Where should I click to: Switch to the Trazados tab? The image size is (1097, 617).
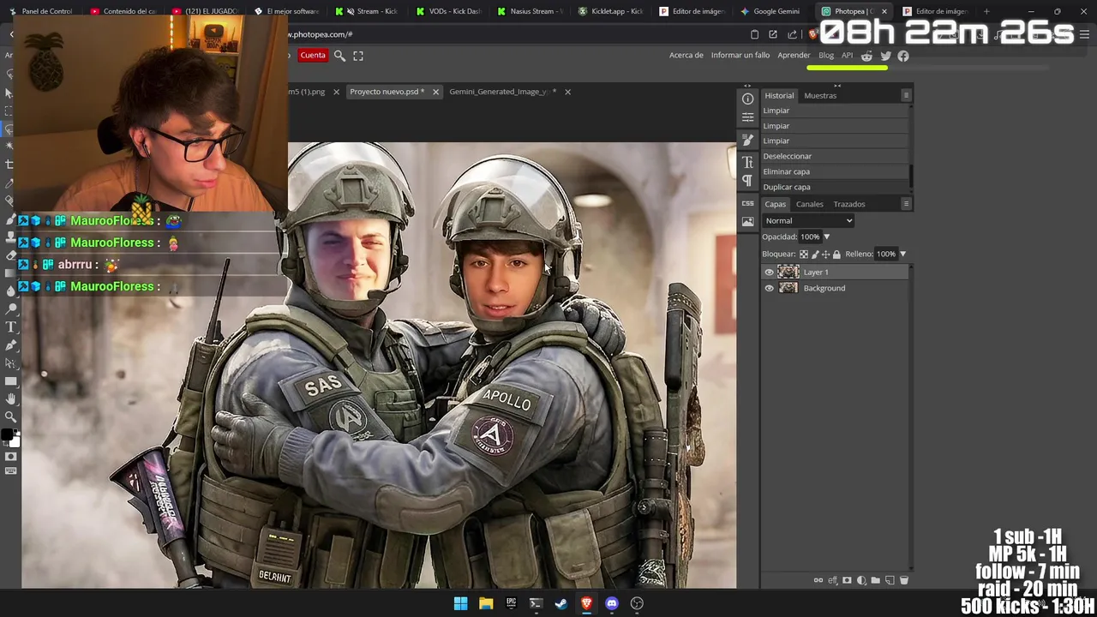pos(849,204)
